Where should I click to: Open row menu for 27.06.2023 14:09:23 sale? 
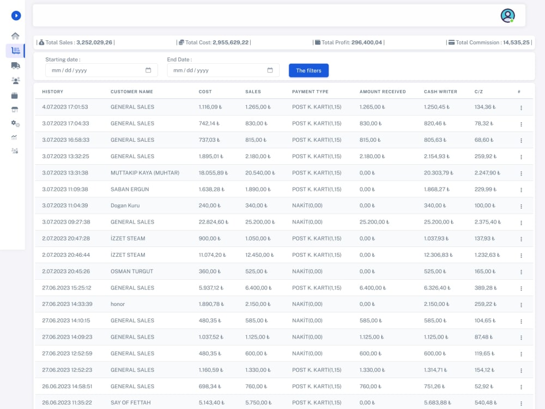521,338
